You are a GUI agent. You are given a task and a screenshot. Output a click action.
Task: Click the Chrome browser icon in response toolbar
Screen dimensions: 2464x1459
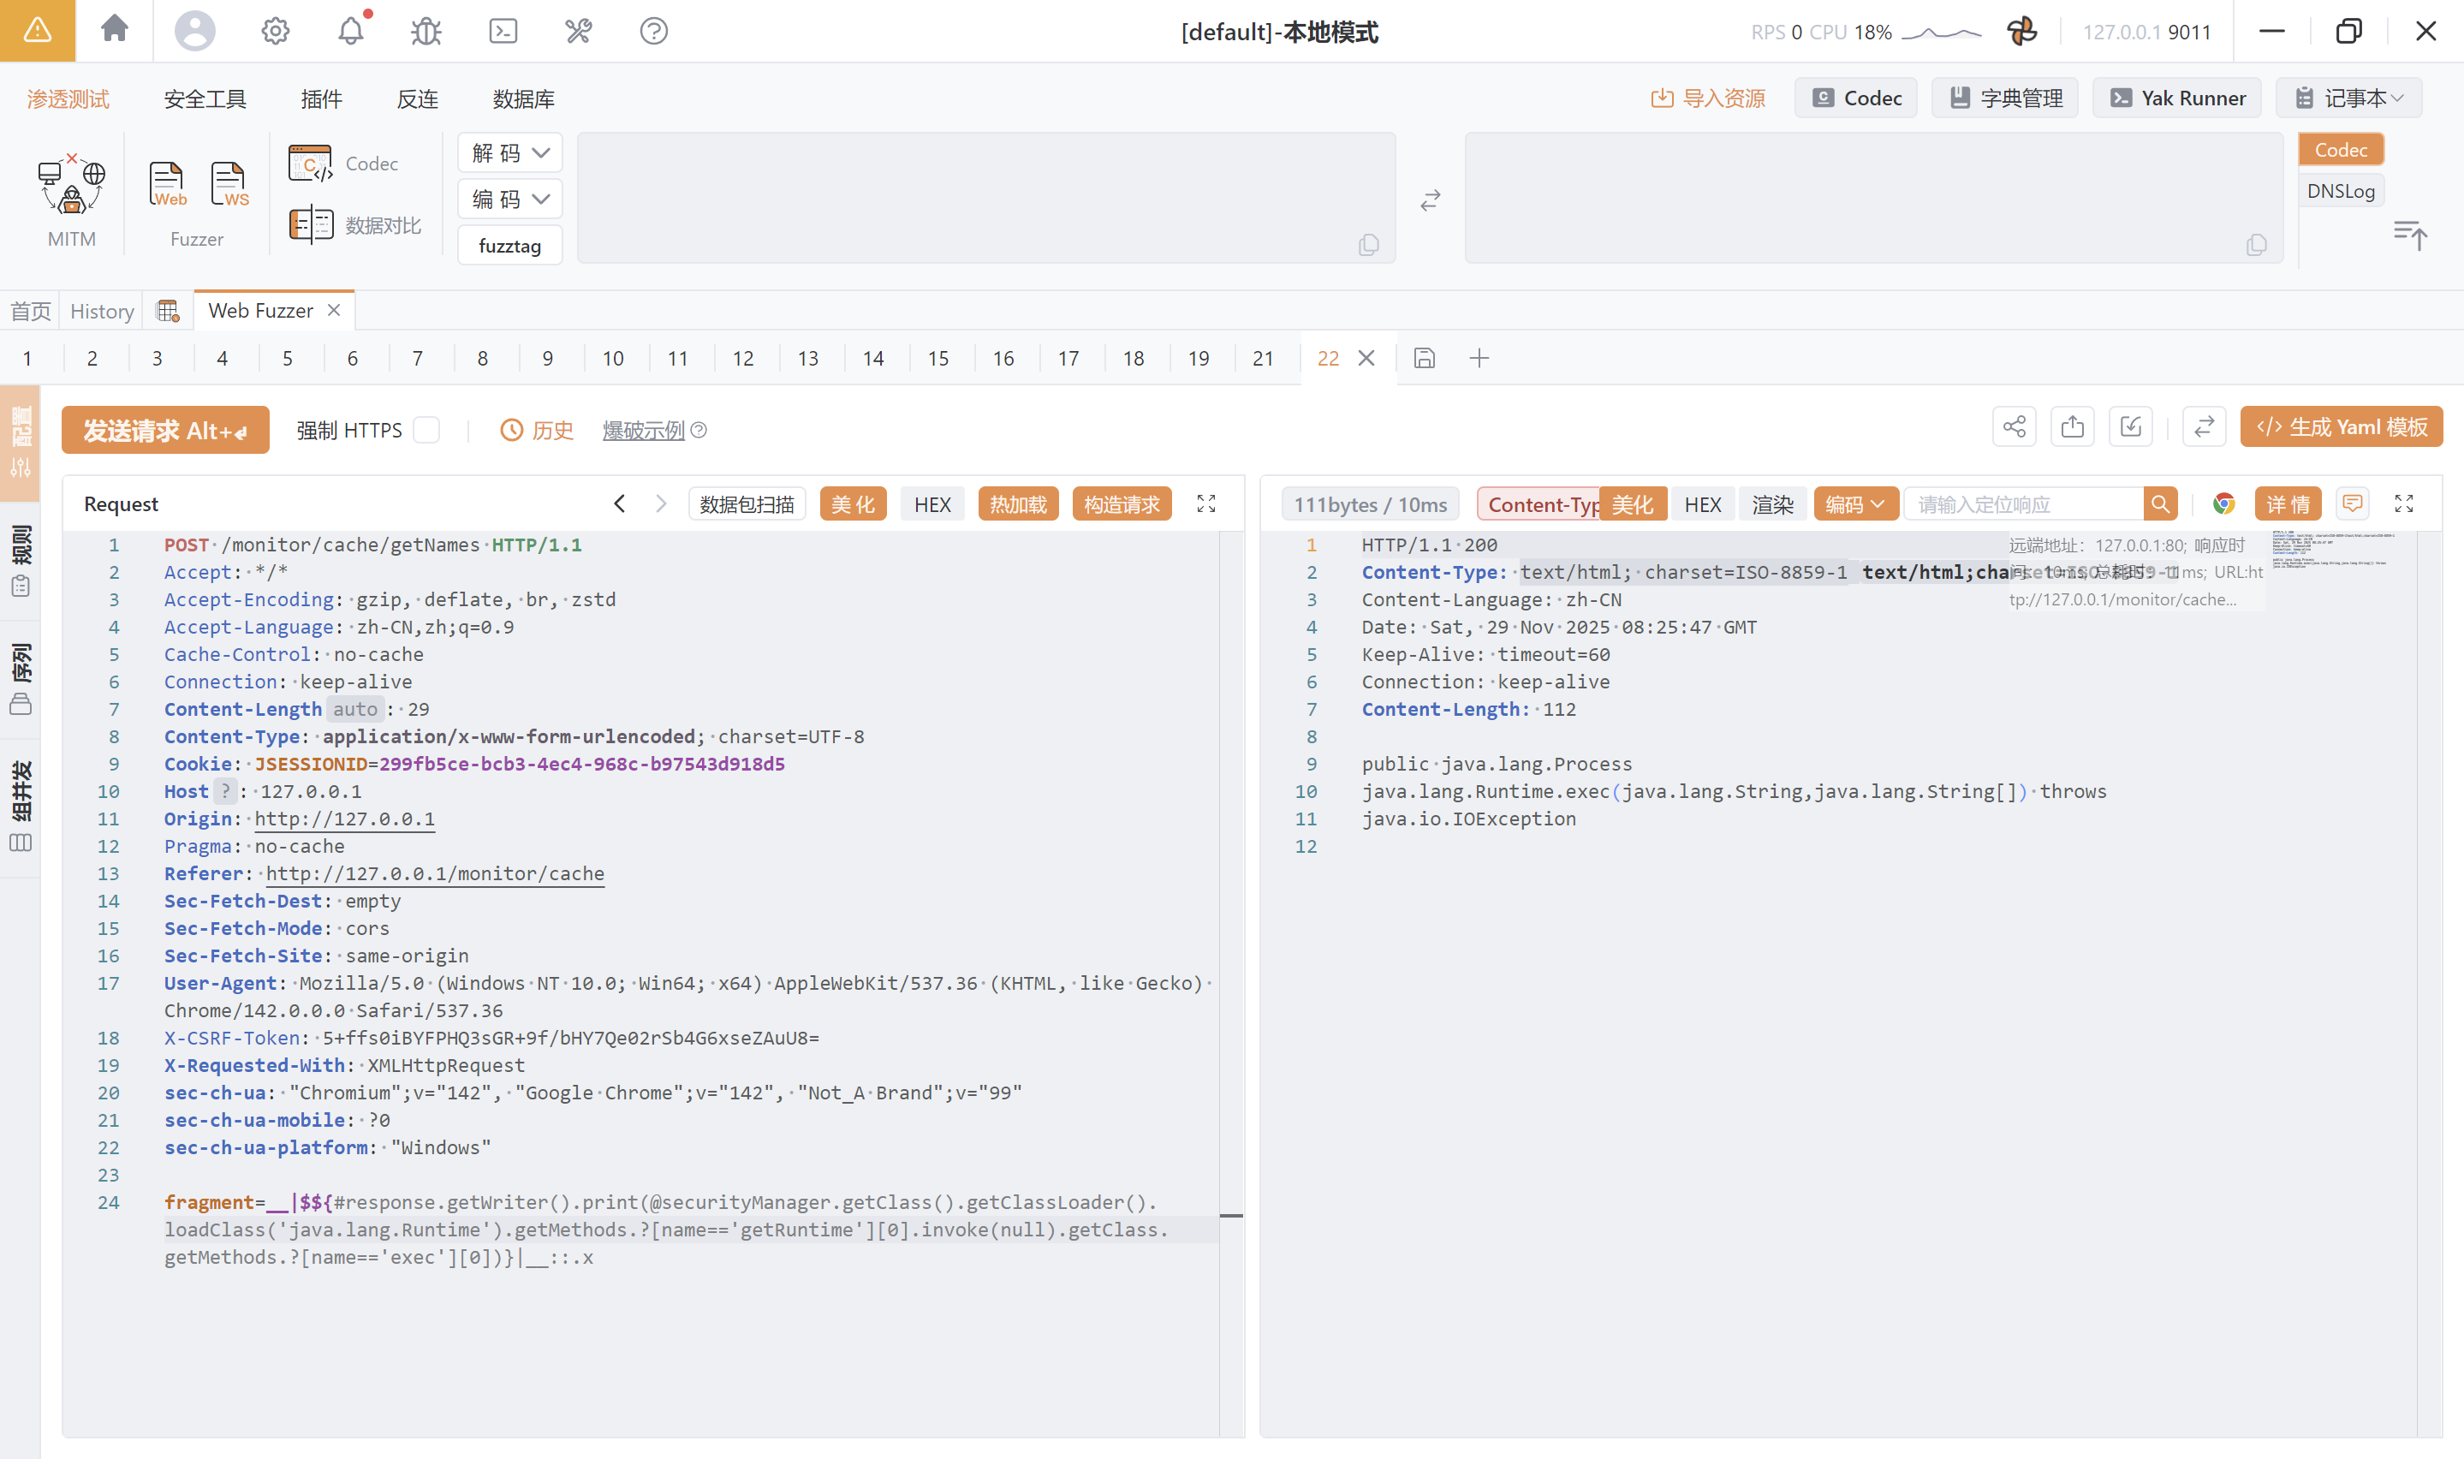tap(2223, 504)
